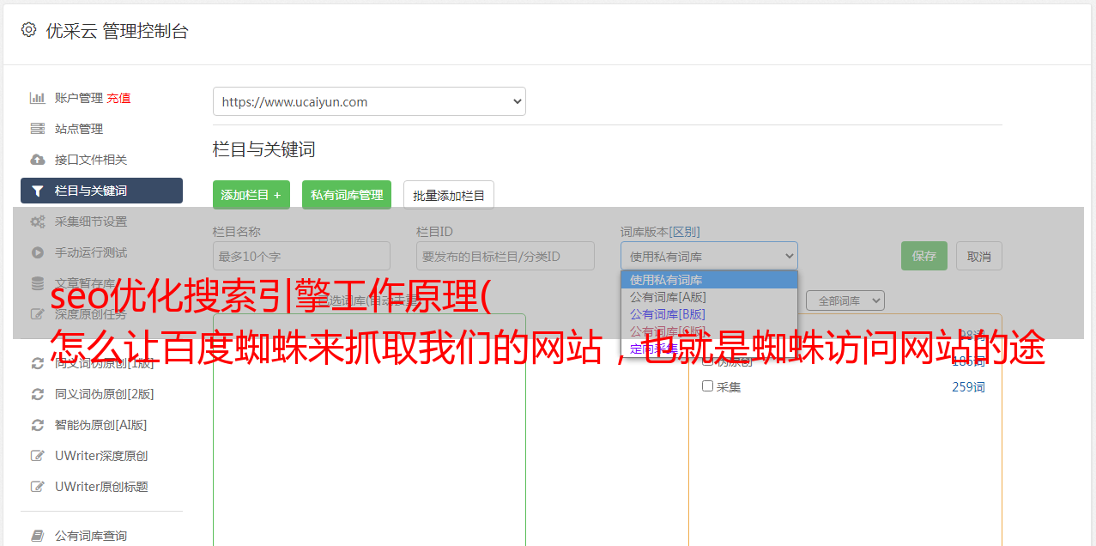Select 使用私有词库 option in the list

coord(709,280)
